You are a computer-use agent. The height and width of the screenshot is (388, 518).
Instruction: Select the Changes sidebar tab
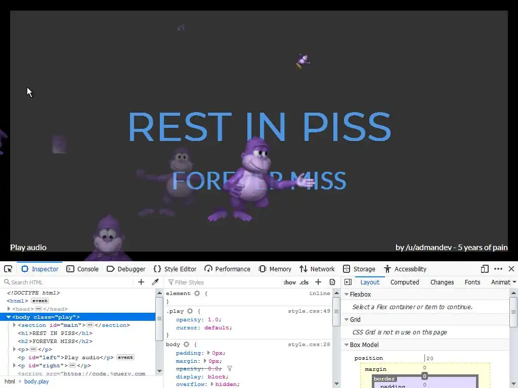(x=442, y=282)
